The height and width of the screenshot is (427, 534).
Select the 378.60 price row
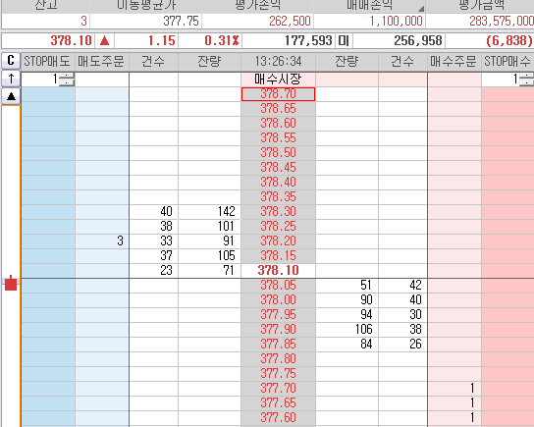pos(278,124)
